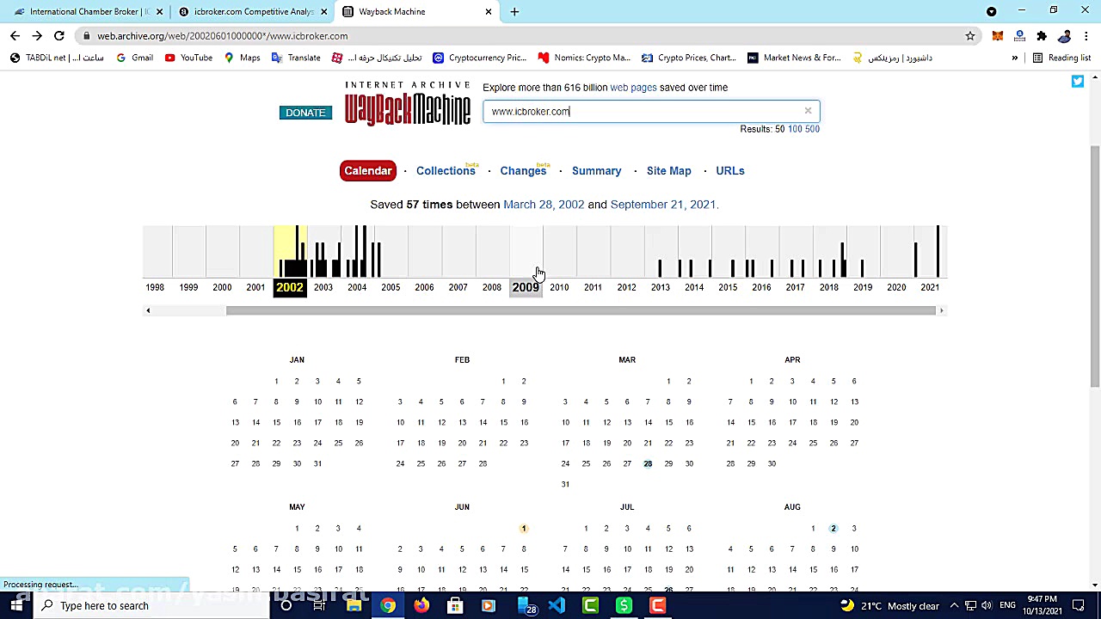Bookmark this page with the star icon
Image resolution: width=1101 pixels, height=619 pixels.
pos(970,36)
